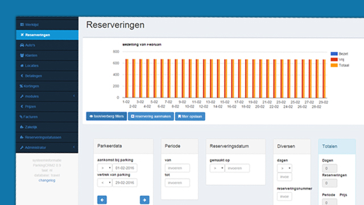Click reservering aanmaken button
364x205 pixels.
click(x=151, y=116)
